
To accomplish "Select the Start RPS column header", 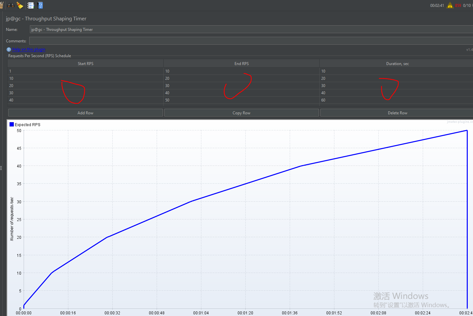I will coord(85,63).
